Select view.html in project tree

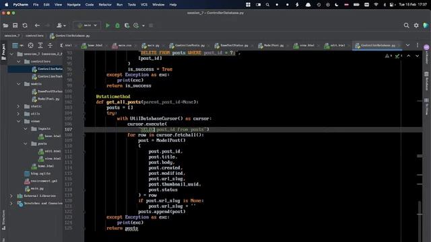(x=50, y=159)
